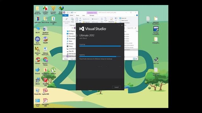Close the Visual Studio installer window
202x113 pixels.
click(122, 25)
